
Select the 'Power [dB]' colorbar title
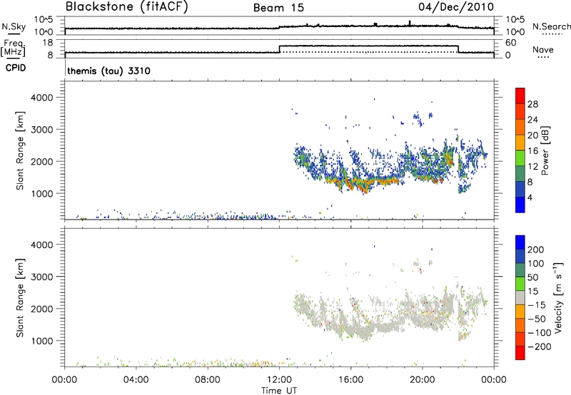point(545,150)
